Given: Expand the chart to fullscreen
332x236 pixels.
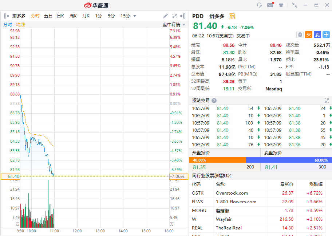Looking at the screenshot, I should pyautogui.click(x=174, y=16).
